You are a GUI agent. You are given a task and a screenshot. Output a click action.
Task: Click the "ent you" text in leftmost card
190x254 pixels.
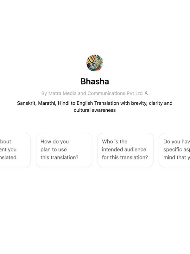tap(8, 150)
